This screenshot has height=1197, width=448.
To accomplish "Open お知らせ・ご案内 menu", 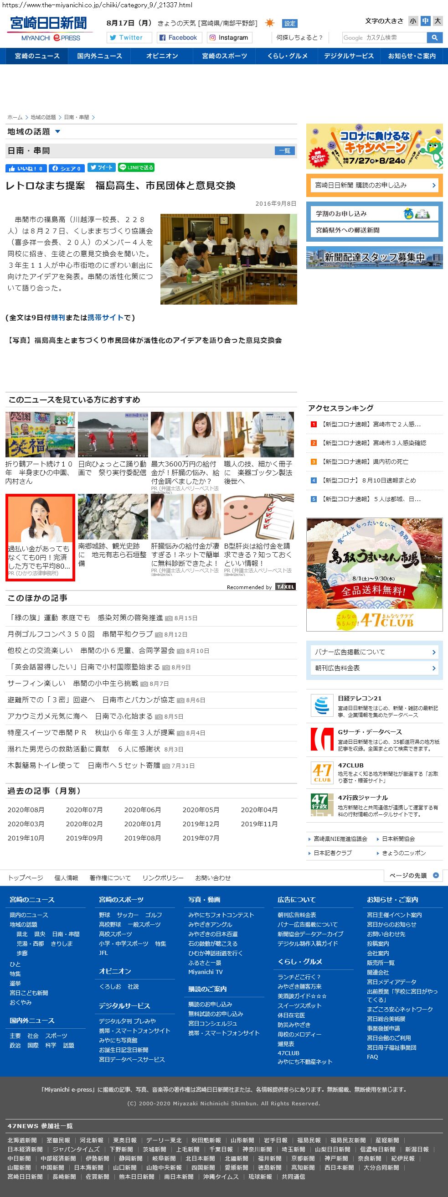I will pyautogui.click(x=412, y=56).
